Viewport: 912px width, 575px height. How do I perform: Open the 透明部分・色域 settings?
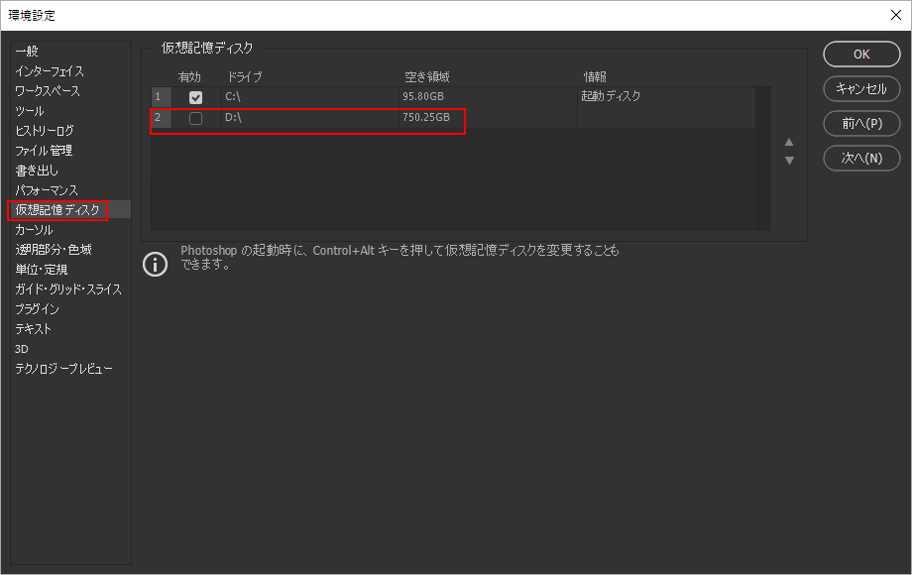pos(54,250)
